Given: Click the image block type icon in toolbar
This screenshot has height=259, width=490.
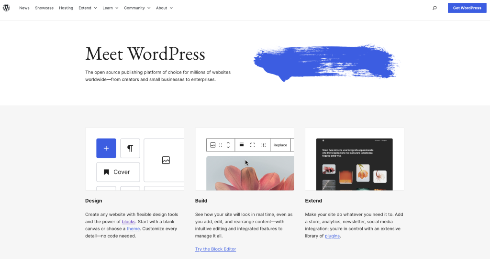Looking at the screenshot, I should coord(213,145).
